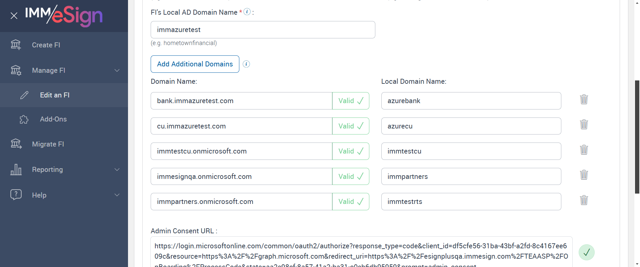Viewport: 640px width, 267px height.
Task: Delete the immesignqa.onmicrosoft.com domain row
Action: pyautogui.click(x=584, y=175)
